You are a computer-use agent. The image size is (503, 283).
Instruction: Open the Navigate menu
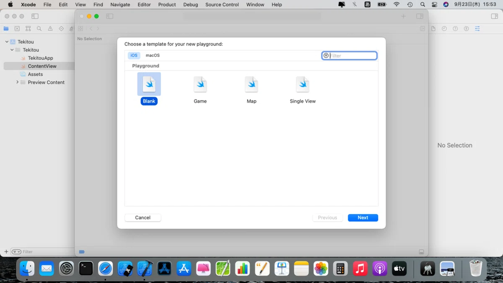coord(120,5)
